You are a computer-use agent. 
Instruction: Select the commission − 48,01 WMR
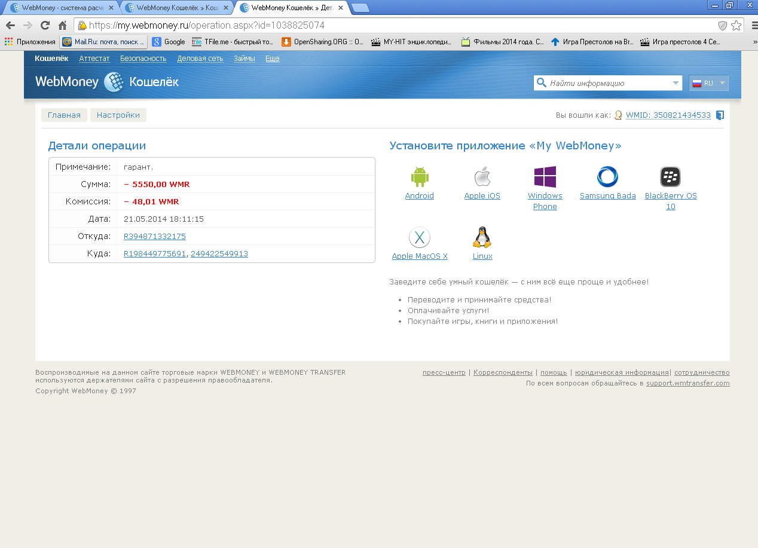(x=151, y=202)
